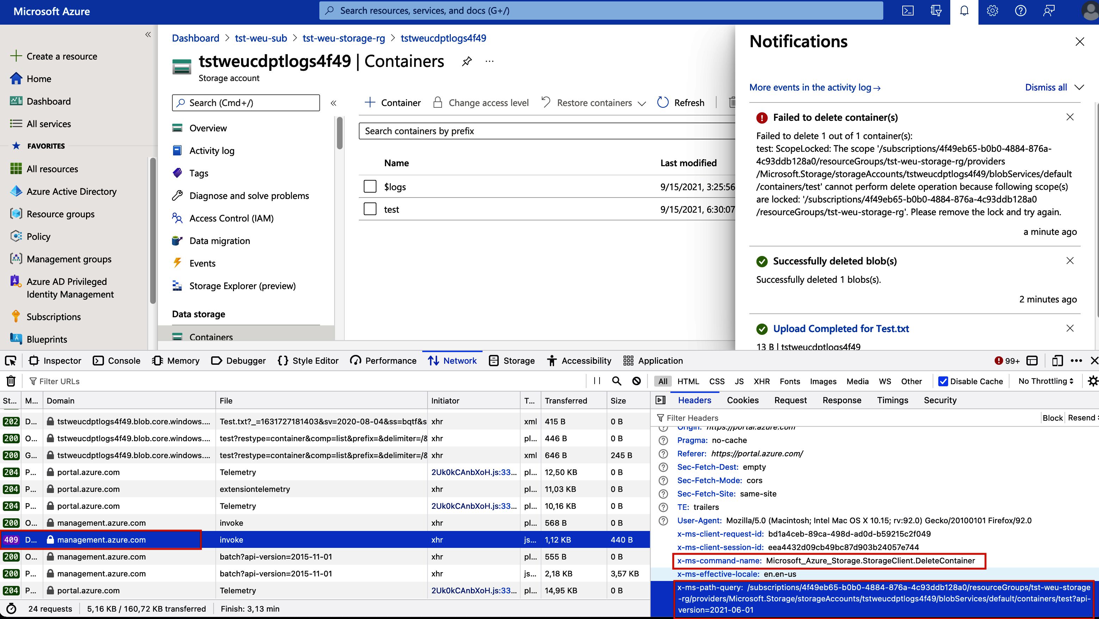Open the Notifications bell icon
This screenshot has width=1099, height=619.
point(964,11)
